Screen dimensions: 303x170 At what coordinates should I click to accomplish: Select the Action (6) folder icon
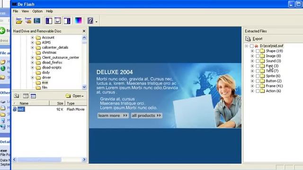(x=262, y=91)
